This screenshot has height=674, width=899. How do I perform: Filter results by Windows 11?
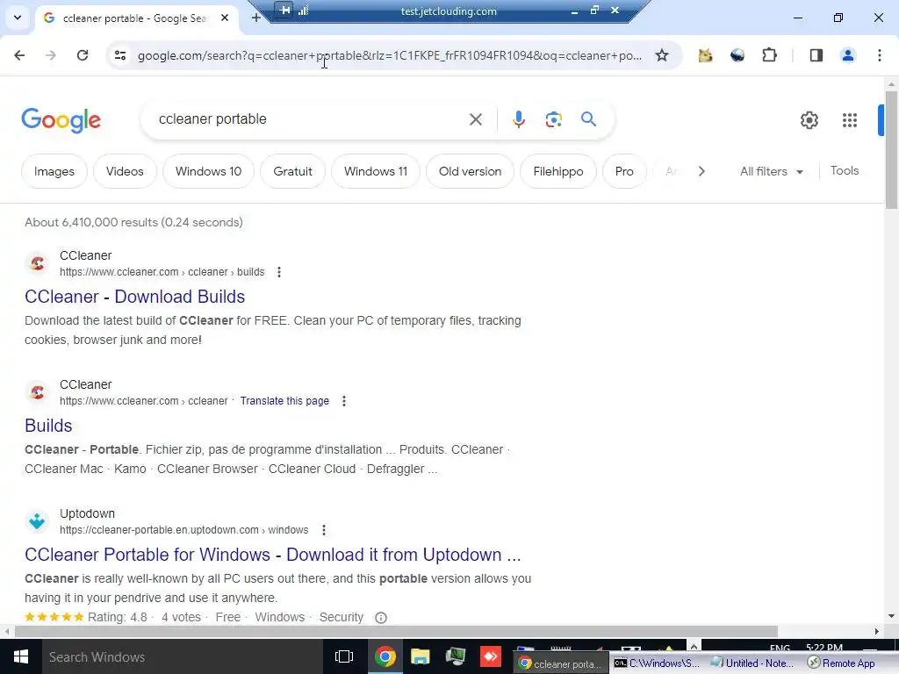pyautogui.click(x=376, y=171)
